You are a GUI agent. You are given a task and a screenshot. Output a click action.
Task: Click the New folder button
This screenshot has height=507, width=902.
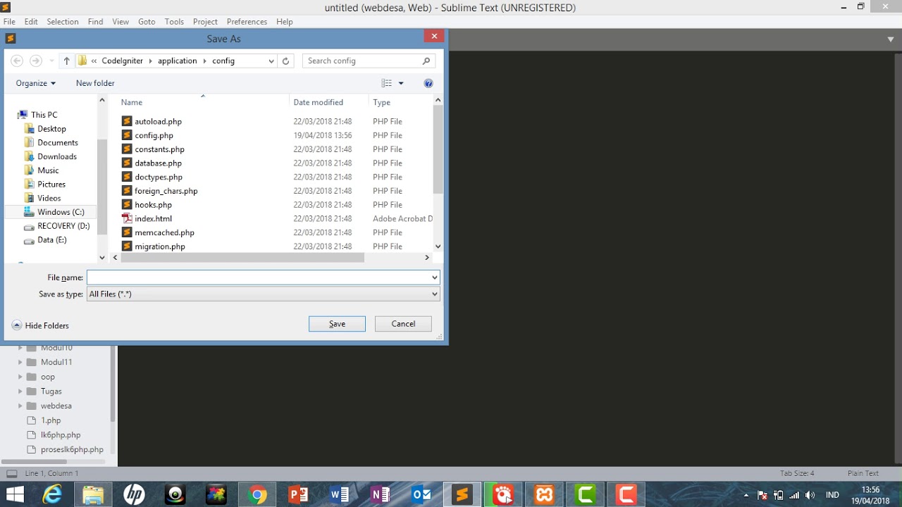(95, 83)
